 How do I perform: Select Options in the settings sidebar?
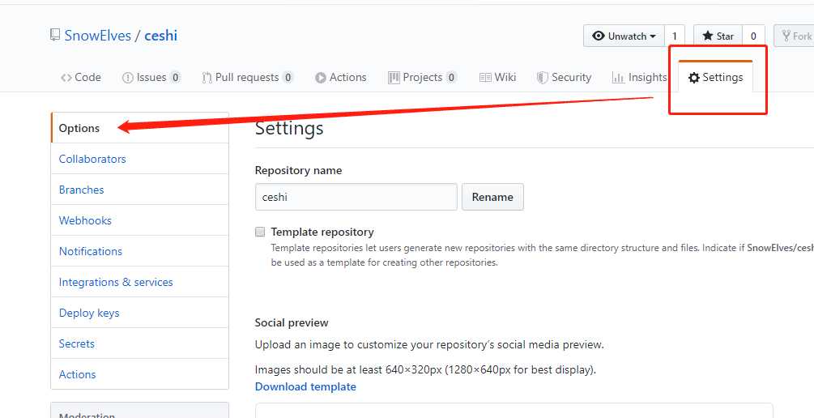[139, 128]
